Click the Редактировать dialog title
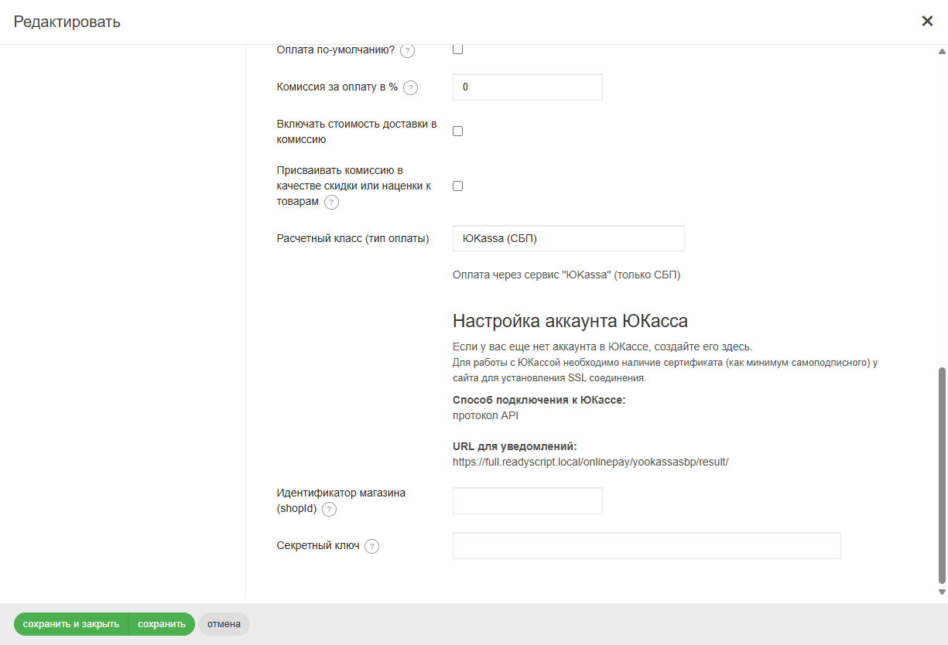The height and width of the screenshot is (645, 948). tap(67, 22)
